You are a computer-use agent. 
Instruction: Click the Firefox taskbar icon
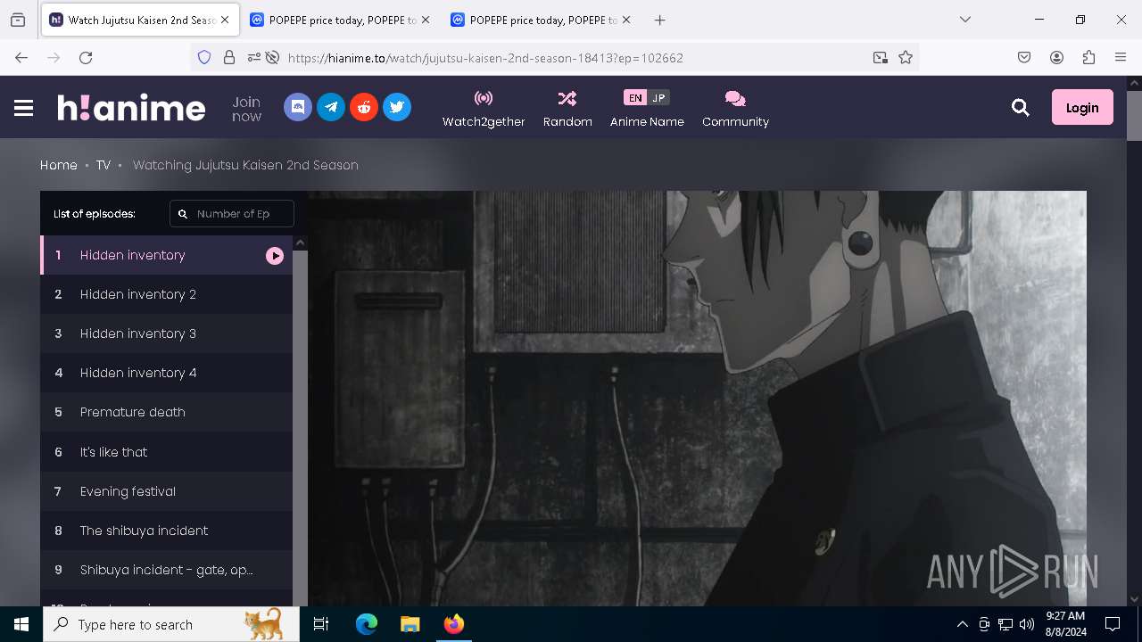[453, 624]
